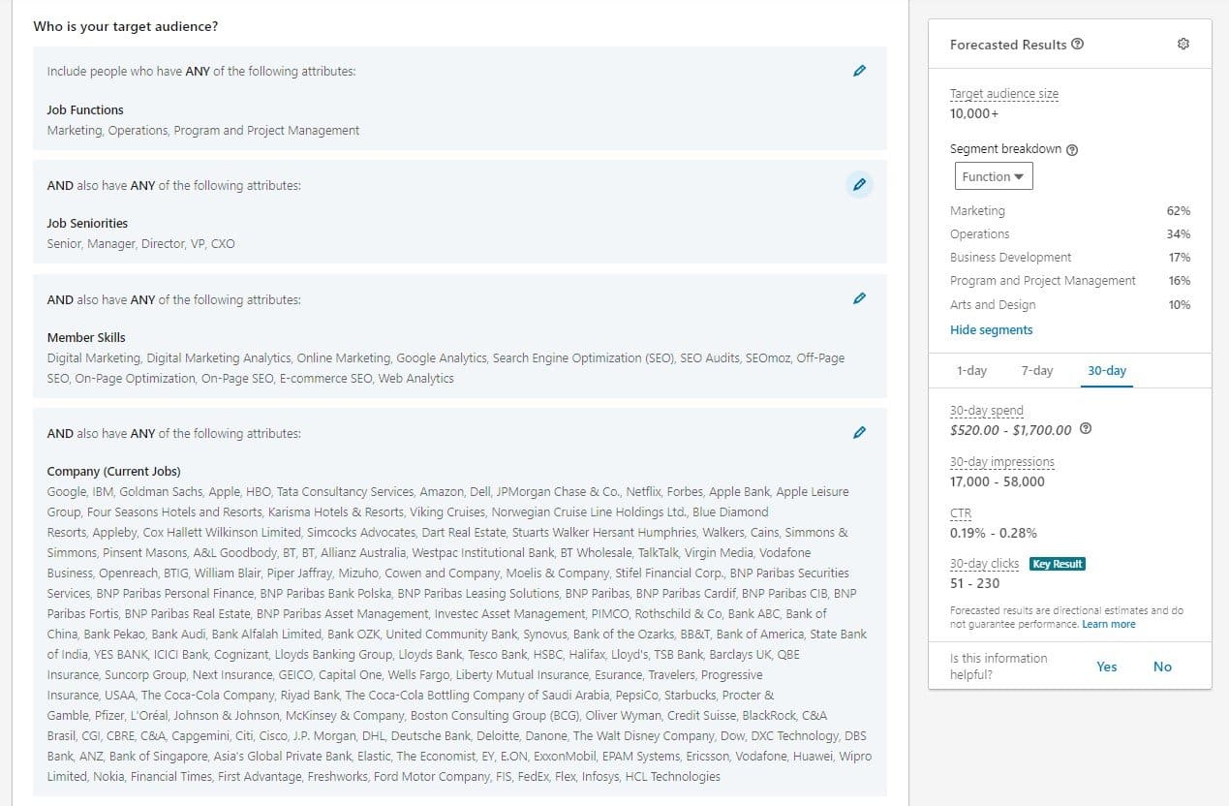Image resolution: width=1229 pixels, height=806 pixels.
Task: Answer No to helpful information question
Action: [1162, 666]
